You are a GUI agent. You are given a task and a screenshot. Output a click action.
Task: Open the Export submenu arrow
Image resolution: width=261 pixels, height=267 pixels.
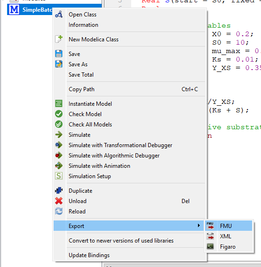click(x=198, y=226)
